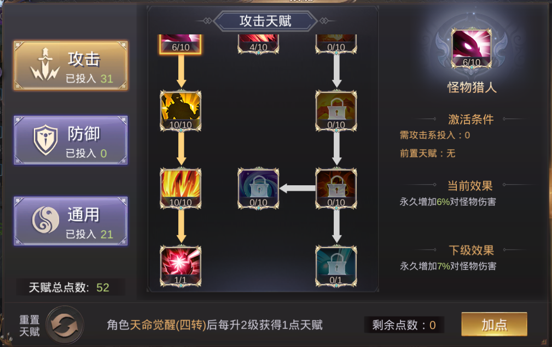This screenshot has height=347, width=552.
Task: Click the locked purple swirl 0/10 talent
Action: [258, 189]
